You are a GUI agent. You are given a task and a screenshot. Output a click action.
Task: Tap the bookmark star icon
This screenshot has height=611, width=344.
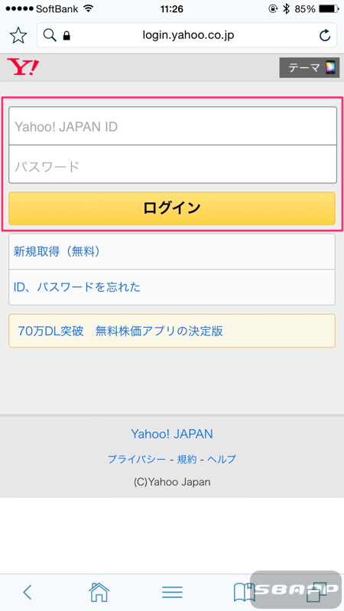pyautogui.click(x=18, y=36)
